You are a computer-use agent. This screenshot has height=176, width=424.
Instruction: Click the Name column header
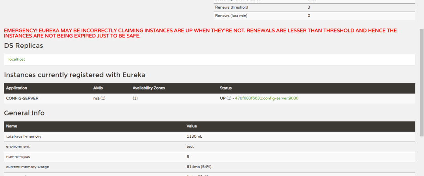(11, 126)
